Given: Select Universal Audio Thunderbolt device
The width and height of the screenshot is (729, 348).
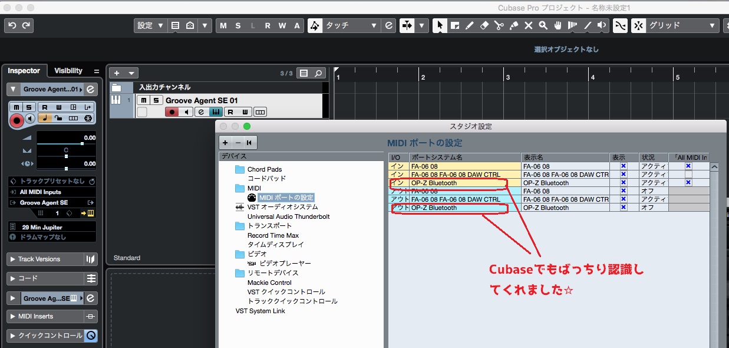Looking at the screenshot, I should (289, 216).
